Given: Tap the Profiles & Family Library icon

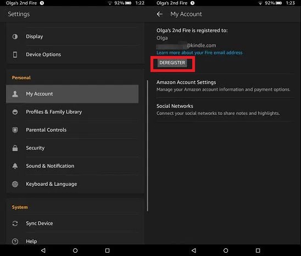Looking at the screenshot, I should (15, 112).
